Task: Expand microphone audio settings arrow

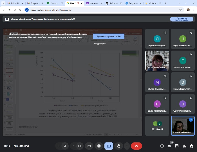Action: point(59,146)
